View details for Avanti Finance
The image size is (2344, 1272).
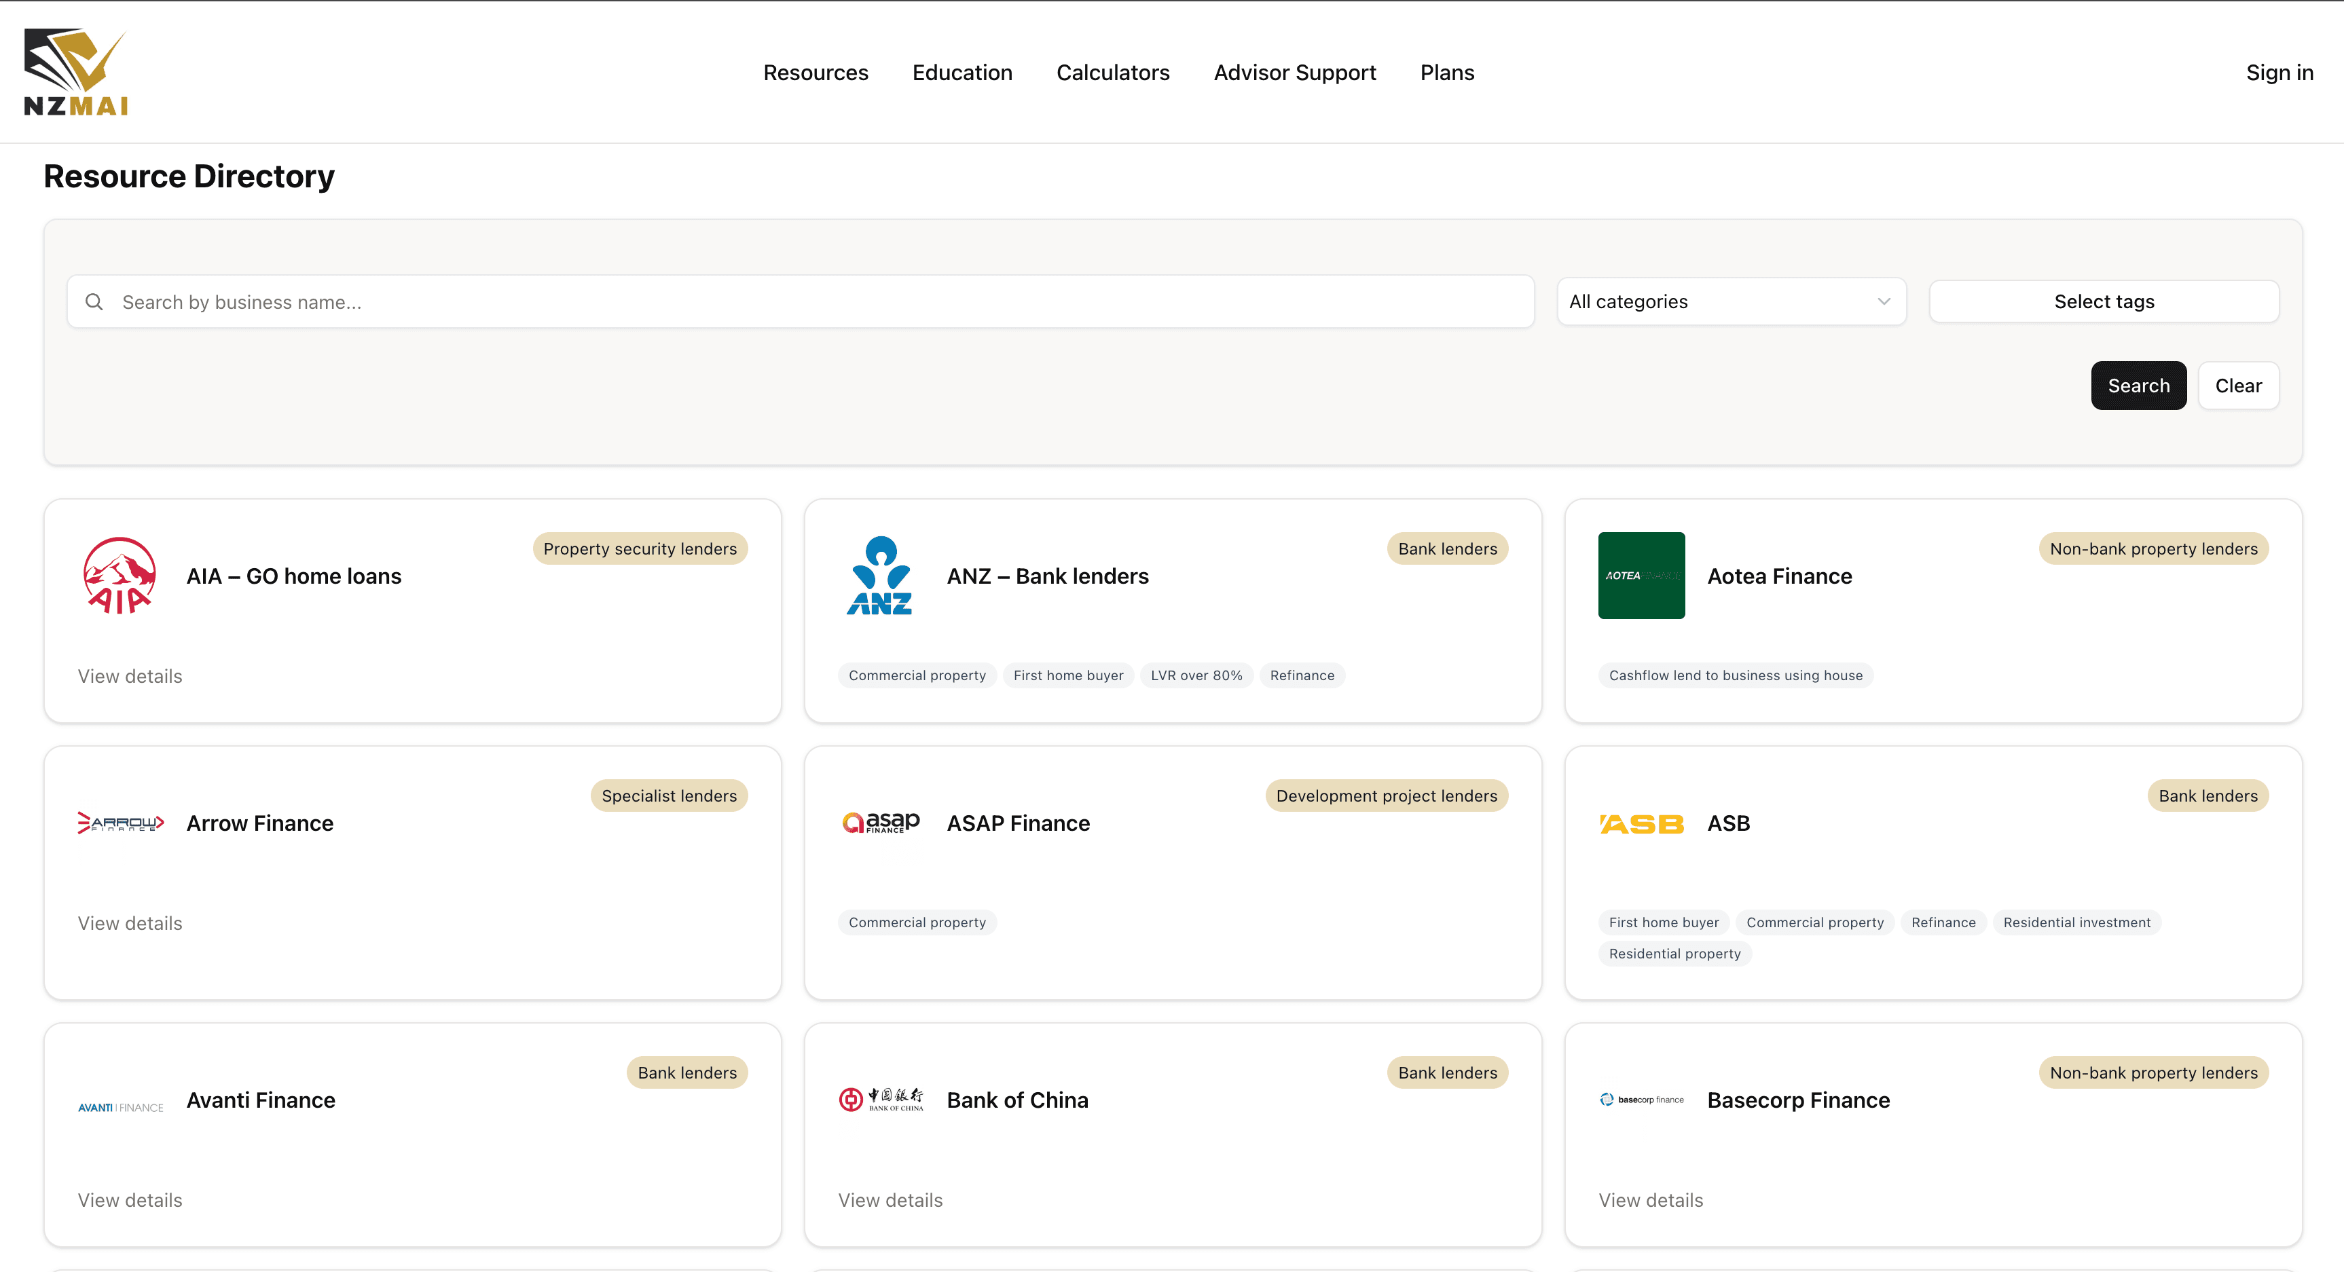(129, 1199)
